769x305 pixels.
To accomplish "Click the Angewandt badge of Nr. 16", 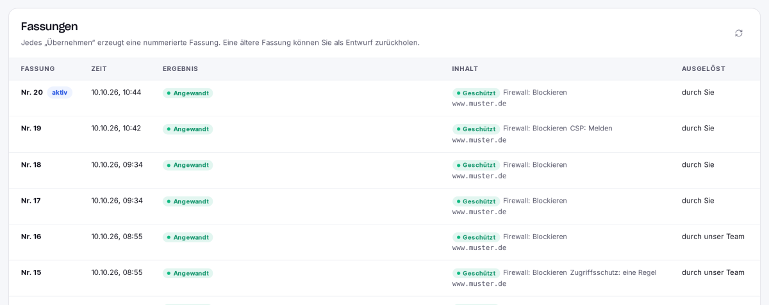I will tap(188, 237).
